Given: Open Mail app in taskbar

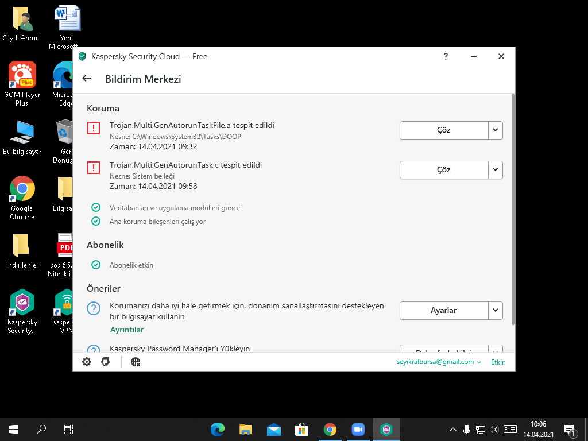Looking at the screenshot, I should coord(274,430).
